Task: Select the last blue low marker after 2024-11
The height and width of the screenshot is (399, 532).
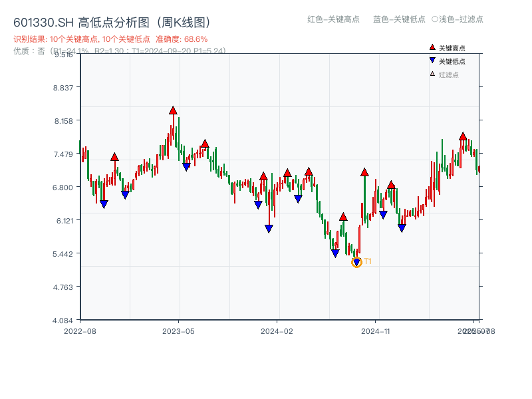Action: tap(402, 228)
